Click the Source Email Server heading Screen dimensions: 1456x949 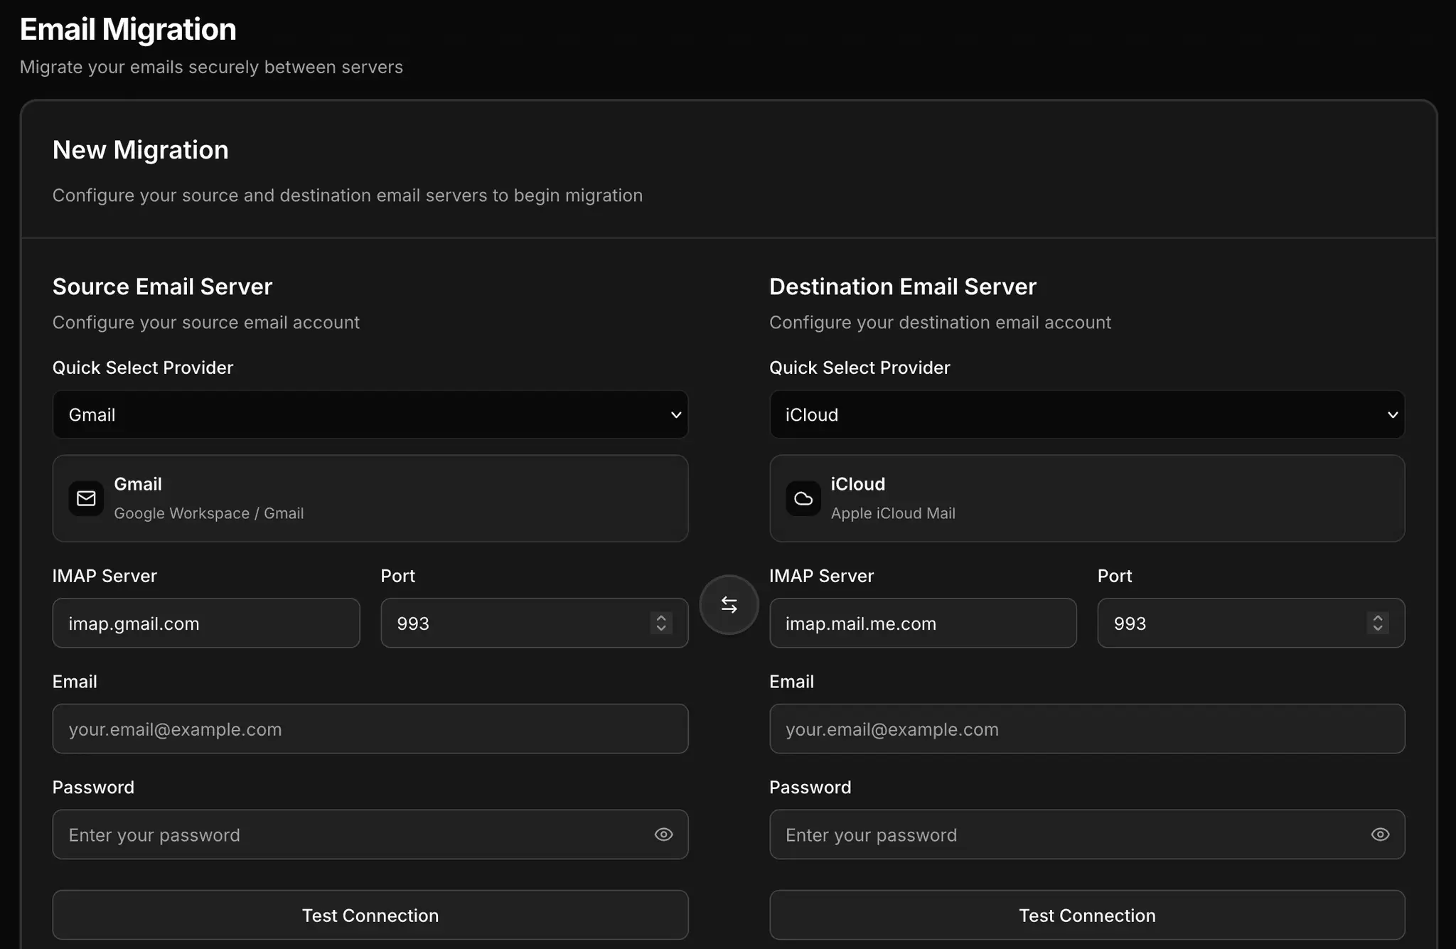162,286
